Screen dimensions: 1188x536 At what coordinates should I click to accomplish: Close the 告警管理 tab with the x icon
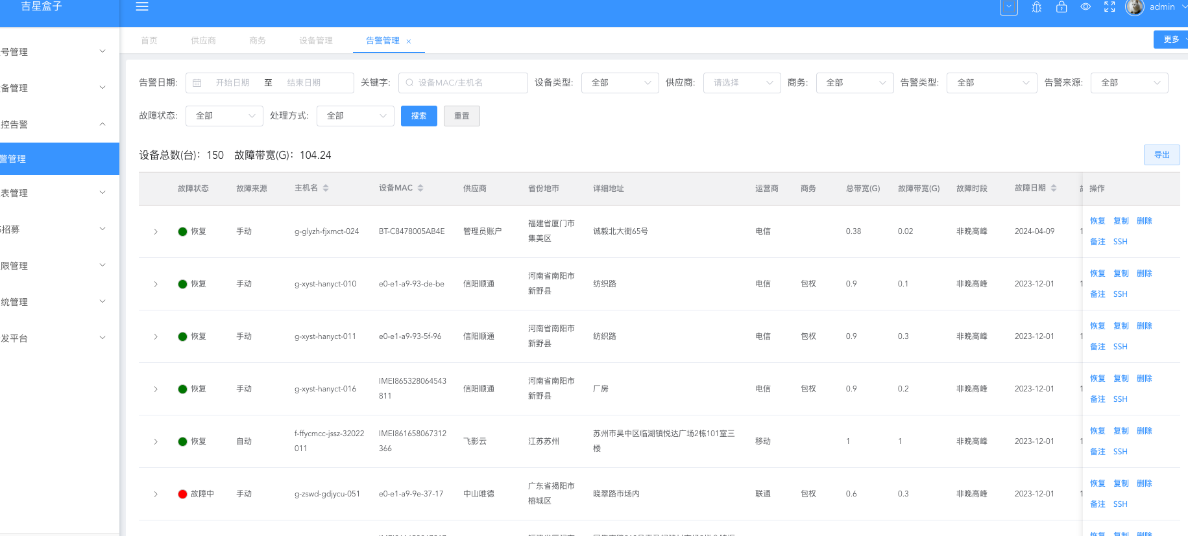pyautogui.click(x=409, y=41)
